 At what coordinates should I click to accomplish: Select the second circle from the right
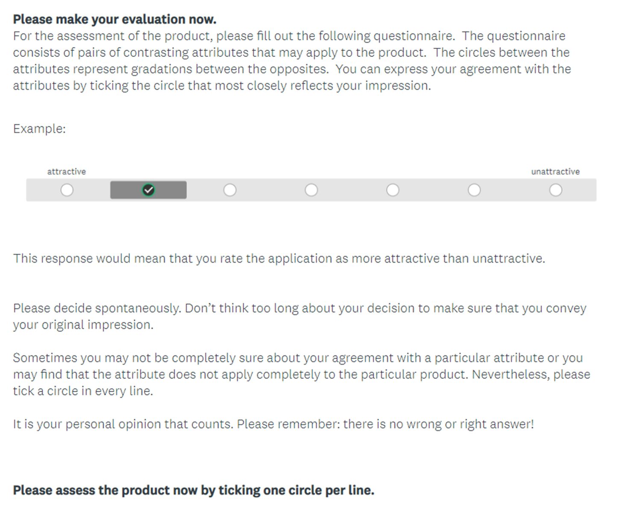[x=474, y=189]
